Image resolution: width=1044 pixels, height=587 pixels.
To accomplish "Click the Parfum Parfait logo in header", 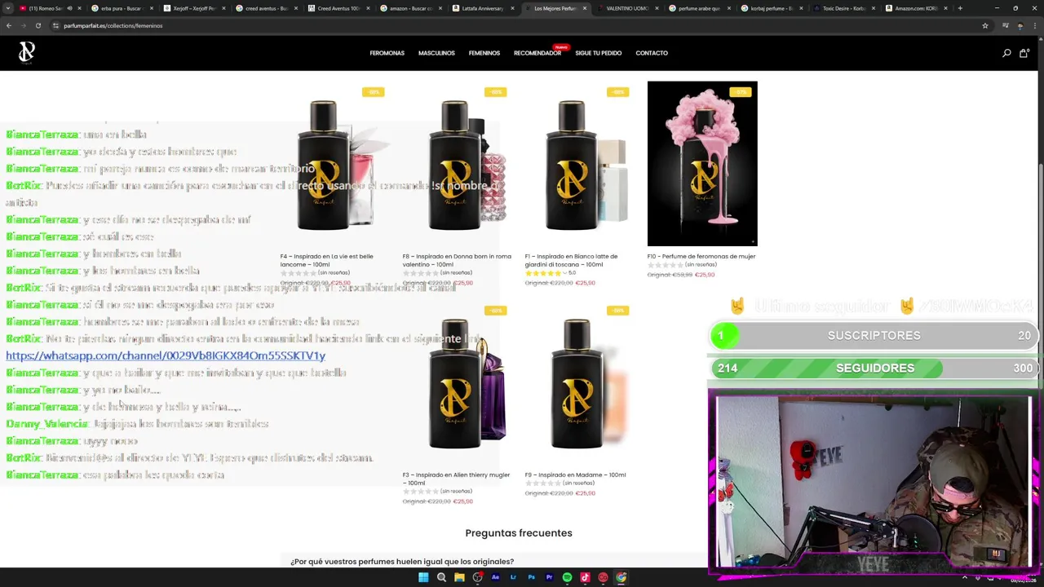I will coord(27,53).
